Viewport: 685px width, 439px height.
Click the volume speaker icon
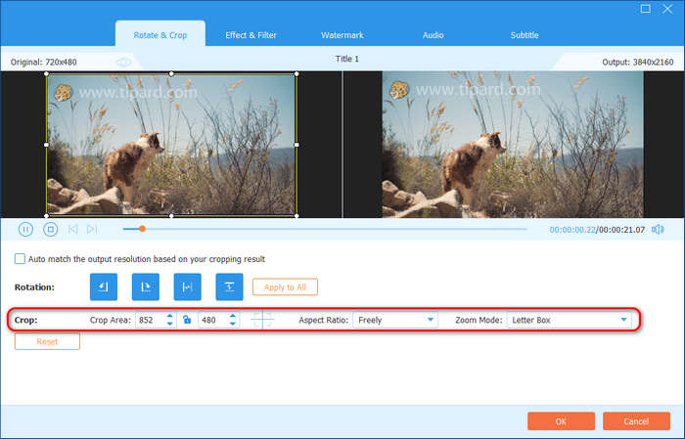coord(658,230)
